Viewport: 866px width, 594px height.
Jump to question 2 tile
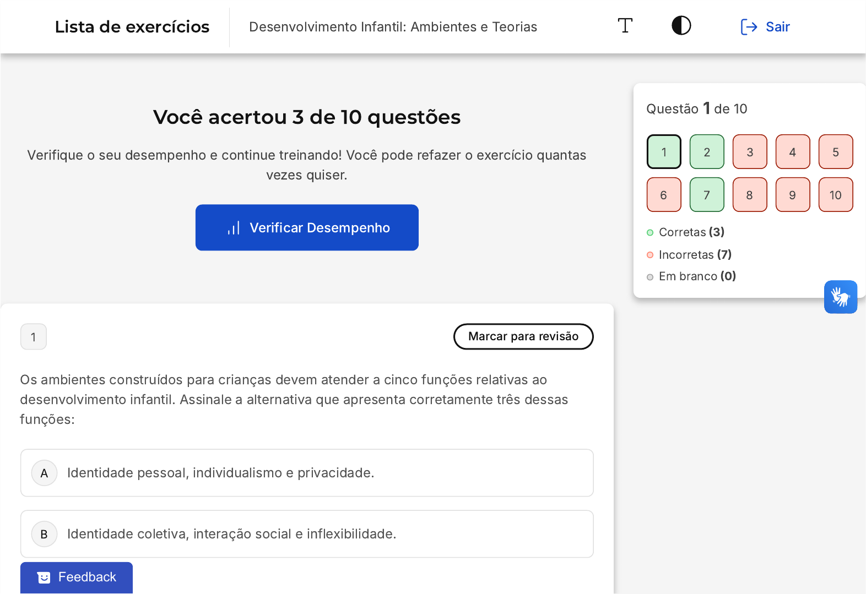click(707, 152)
